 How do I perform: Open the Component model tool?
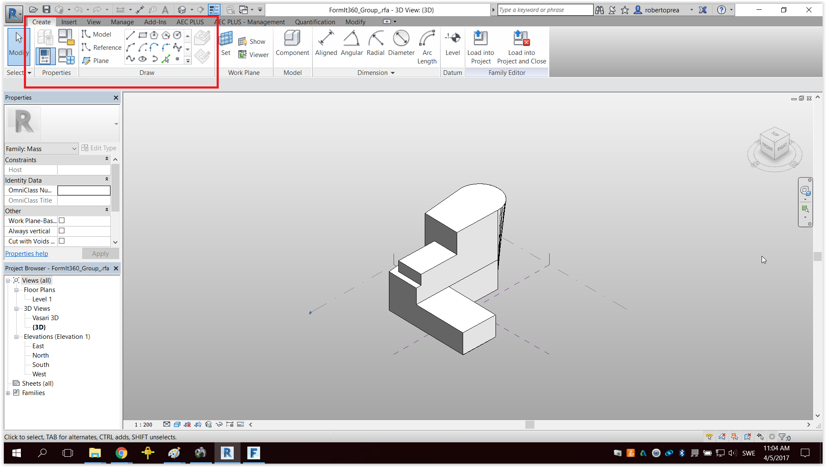(292, 45)
